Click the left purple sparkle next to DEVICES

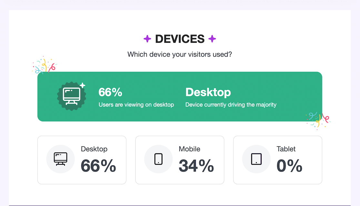[x=147, y=39]
